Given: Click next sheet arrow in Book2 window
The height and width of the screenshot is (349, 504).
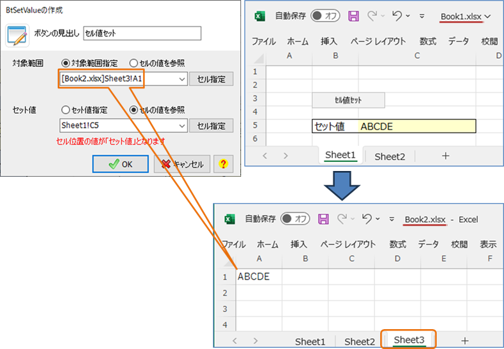Looking at the screenshot, I should point(256,341).
